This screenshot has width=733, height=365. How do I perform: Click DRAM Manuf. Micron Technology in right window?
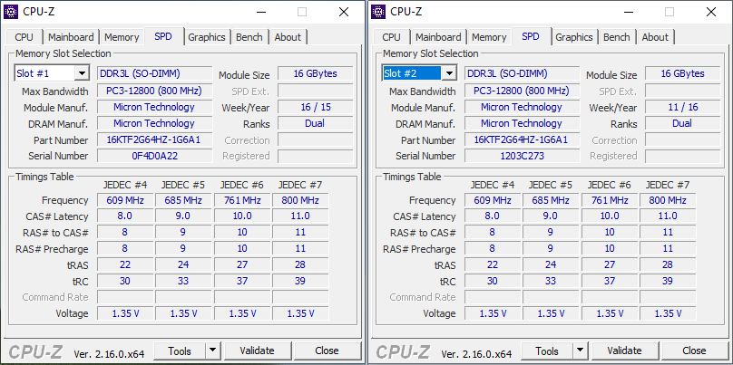pos(523,123)
